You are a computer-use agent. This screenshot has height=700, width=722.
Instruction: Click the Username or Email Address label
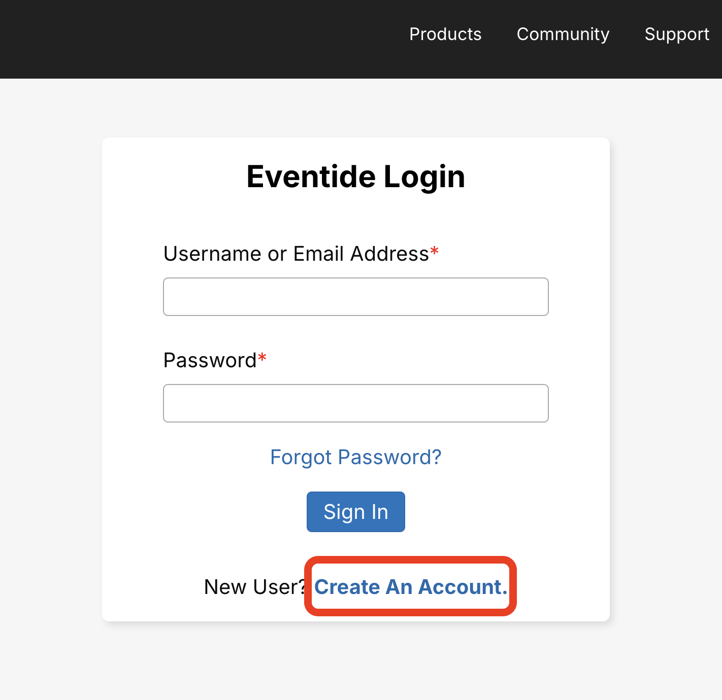[296, 254]
